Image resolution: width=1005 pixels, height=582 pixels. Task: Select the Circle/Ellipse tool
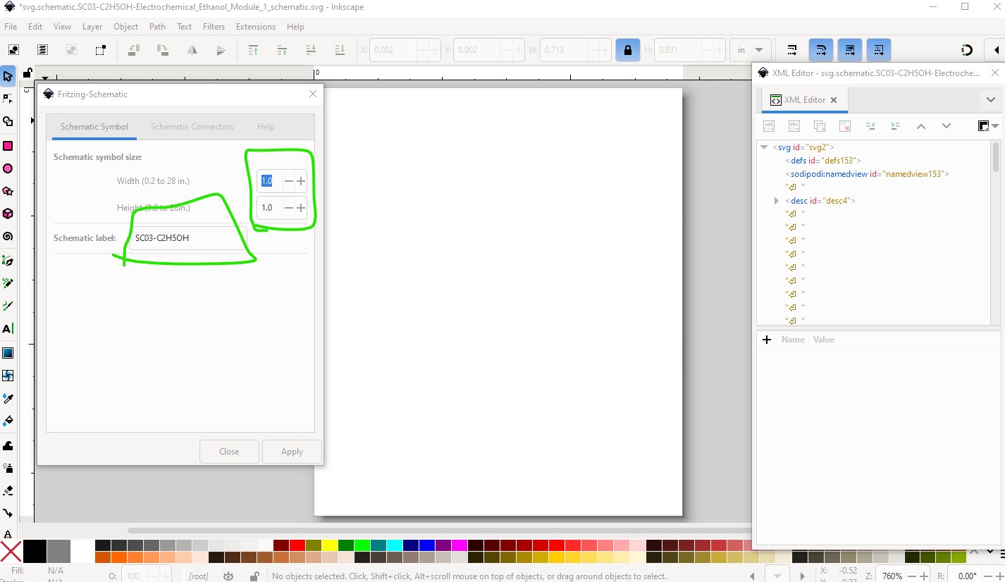pyautogui.click(x=8, y=168)
